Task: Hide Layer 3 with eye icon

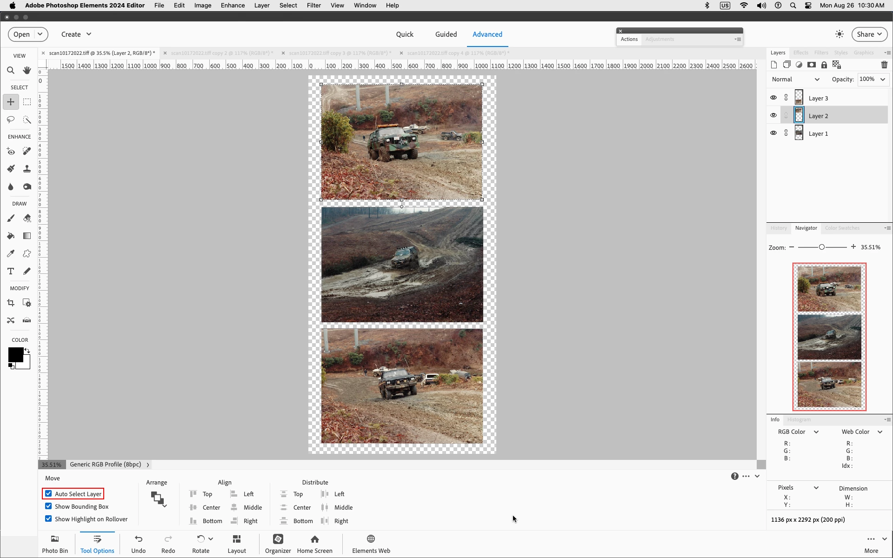Action: point(773,98)
